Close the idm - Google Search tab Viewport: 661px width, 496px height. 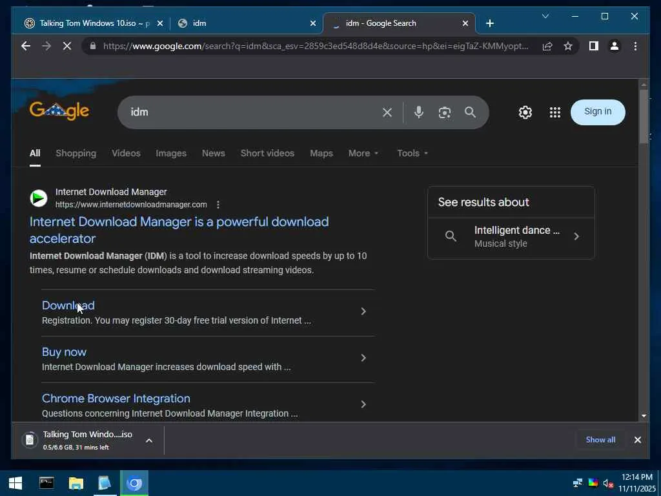point(465,23)
